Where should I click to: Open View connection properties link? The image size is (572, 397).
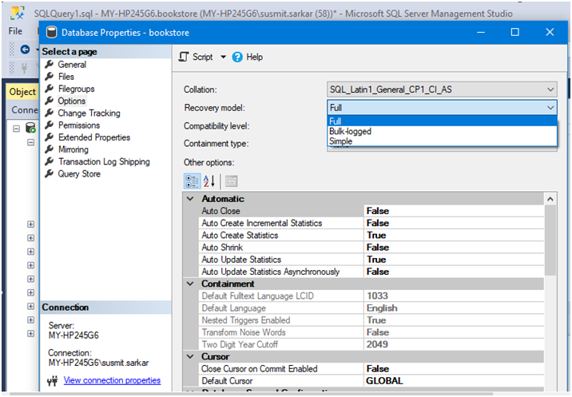pos(112,380)
